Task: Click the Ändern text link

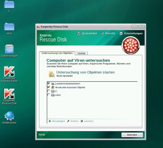Action: [75, 121]
